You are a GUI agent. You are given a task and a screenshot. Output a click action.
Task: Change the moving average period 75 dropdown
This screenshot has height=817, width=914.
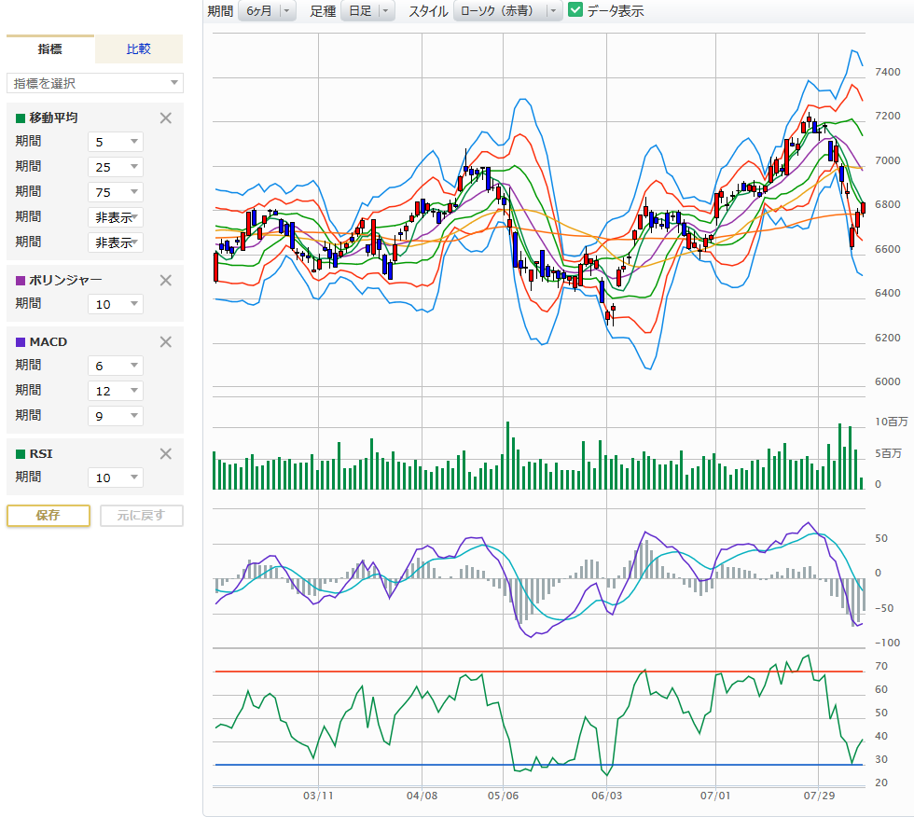point(116,192)
